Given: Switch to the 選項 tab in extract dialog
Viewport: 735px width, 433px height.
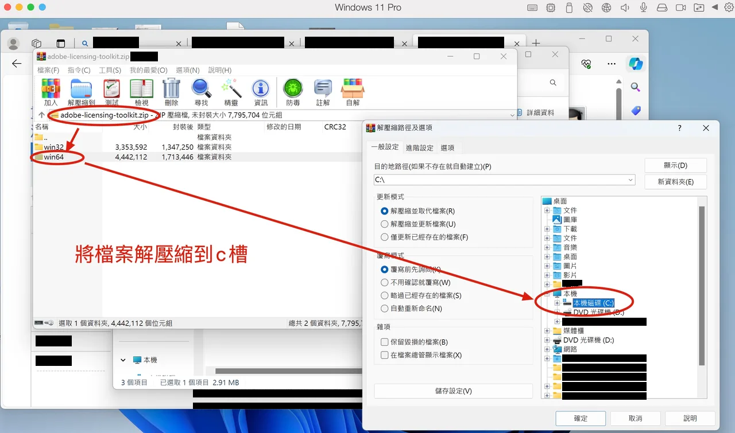Looking at the screenshot, I should 447,147.
